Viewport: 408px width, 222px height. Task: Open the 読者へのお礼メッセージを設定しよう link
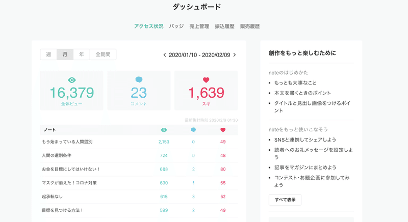314,153
